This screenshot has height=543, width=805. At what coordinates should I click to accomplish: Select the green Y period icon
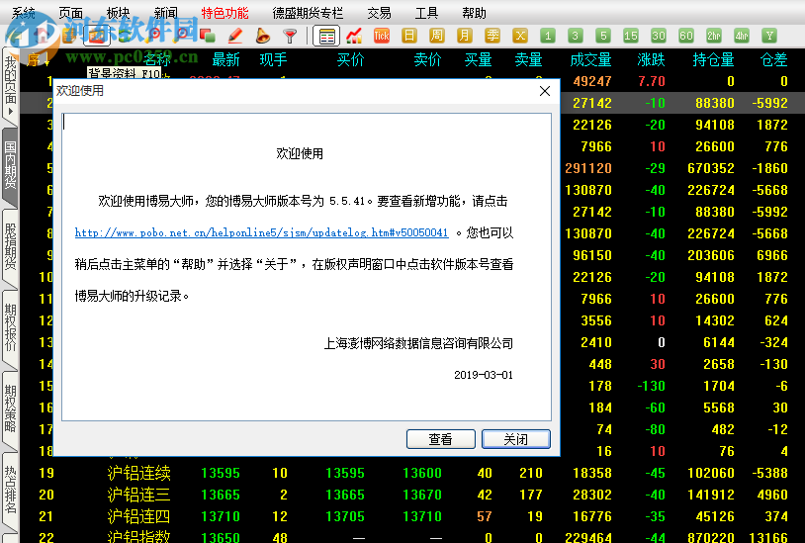[769, 36]
